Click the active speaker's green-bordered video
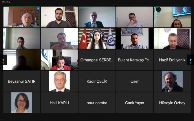Screen dimensions: 194x121 22,17
